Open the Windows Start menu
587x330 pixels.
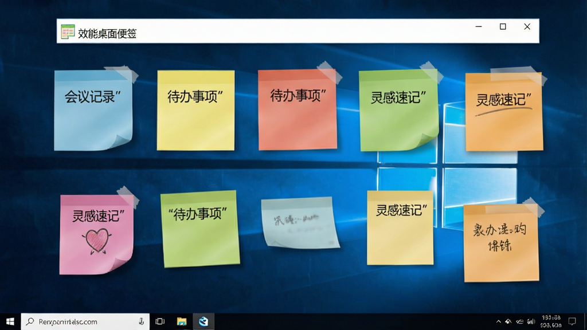(x=10, y=321)
